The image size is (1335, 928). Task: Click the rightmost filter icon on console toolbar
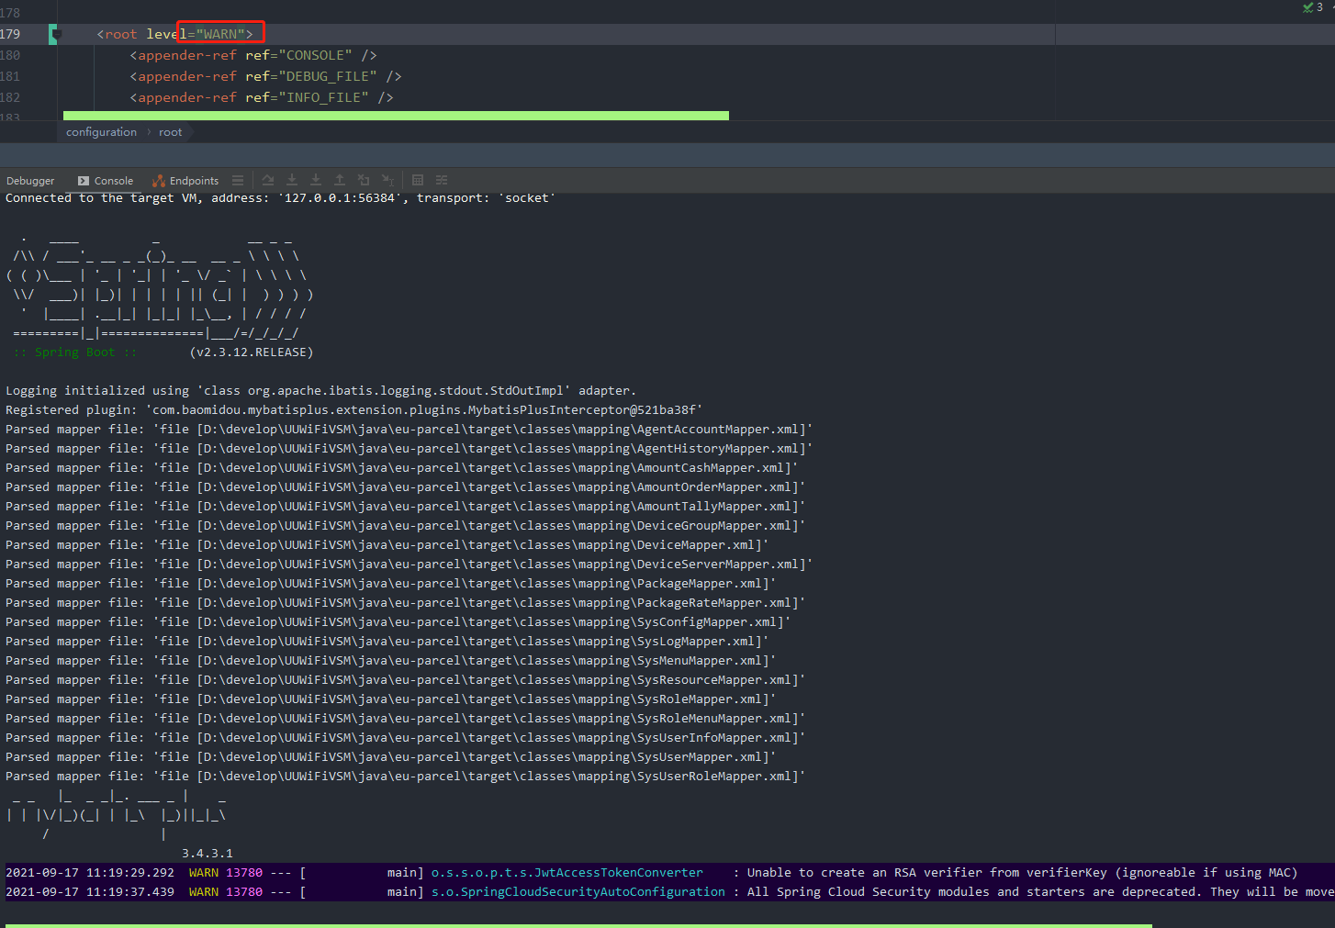[441, 180]
